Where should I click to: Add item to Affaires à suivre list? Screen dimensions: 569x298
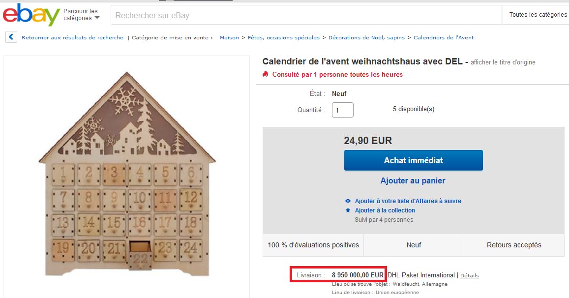tap(408, 201)
